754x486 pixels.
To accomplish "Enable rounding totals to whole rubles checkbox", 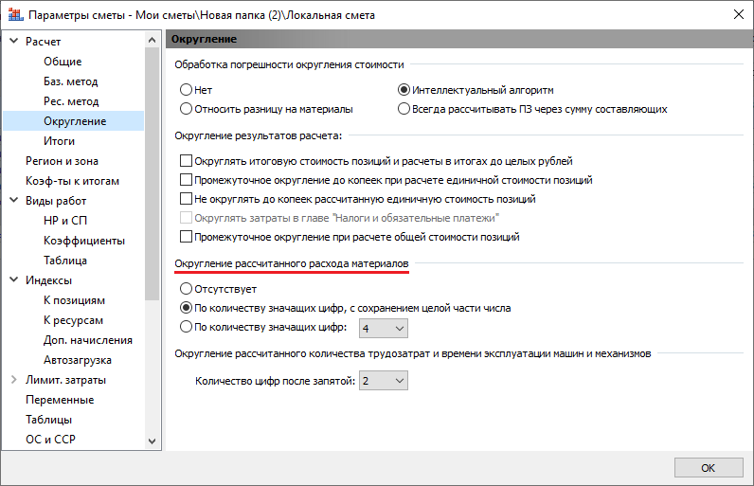I will (x=186, y=161).
